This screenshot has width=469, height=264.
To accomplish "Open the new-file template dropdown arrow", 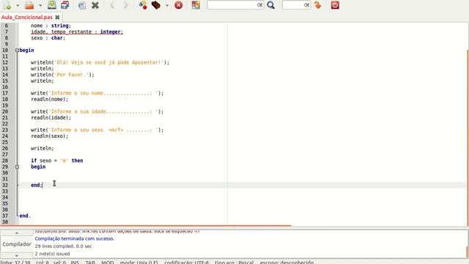I will [x=18, y=5].
